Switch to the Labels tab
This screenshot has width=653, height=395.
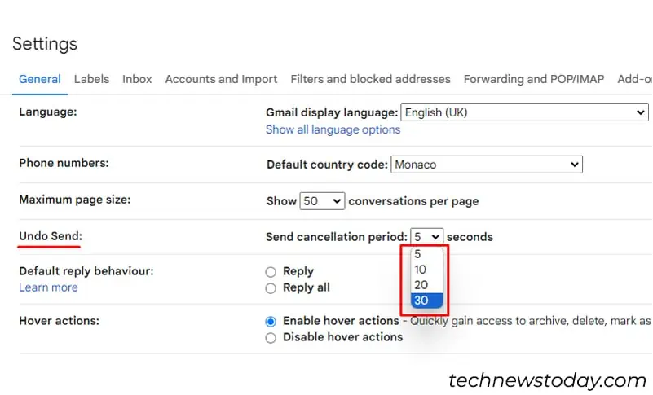(91, 79)
